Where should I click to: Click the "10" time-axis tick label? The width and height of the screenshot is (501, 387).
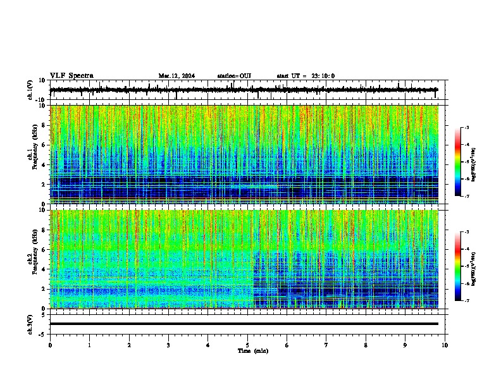tap(445, 345)
